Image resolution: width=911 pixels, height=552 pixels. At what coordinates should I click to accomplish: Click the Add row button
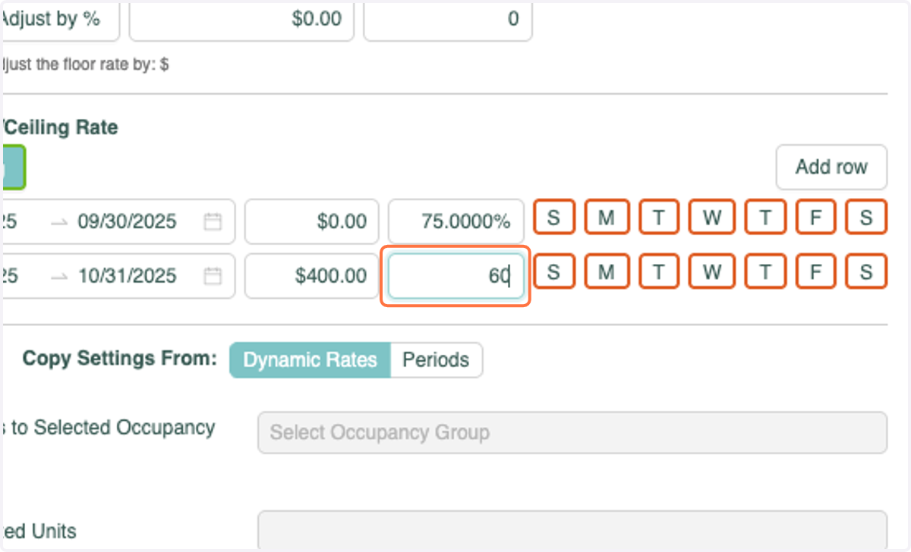click(x=831, y=167)
